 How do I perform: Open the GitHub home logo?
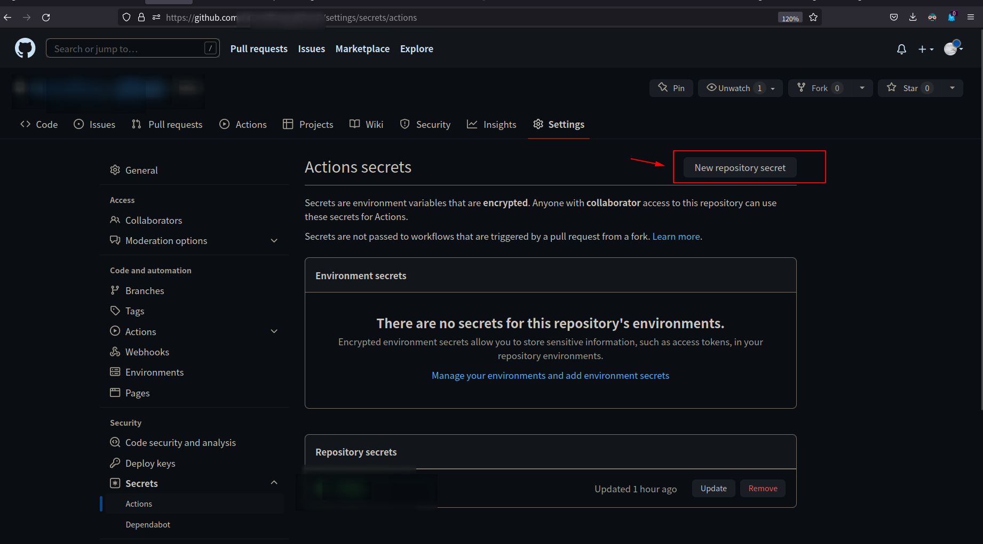(25, 48)
